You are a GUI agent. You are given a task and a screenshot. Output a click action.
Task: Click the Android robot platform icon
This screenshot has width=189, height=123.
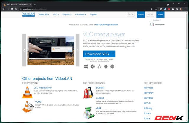click(x=106, y=67)
